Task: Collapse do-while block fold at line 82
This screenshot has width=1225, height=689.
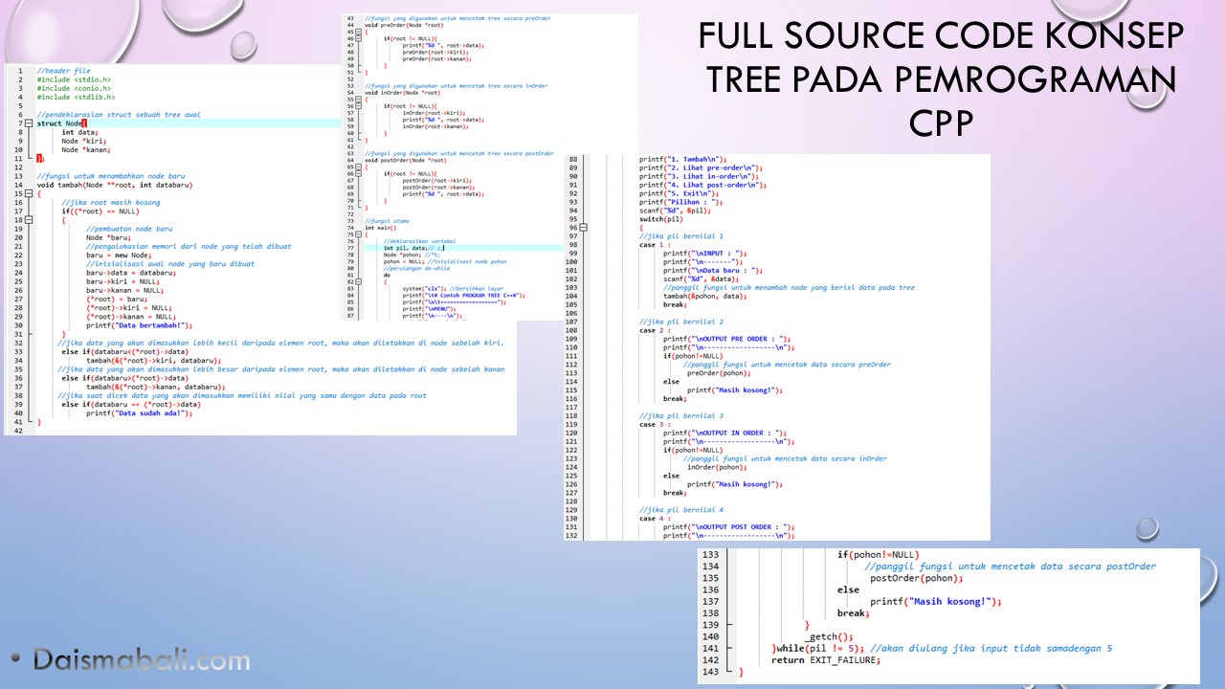Action: (356, 281)
